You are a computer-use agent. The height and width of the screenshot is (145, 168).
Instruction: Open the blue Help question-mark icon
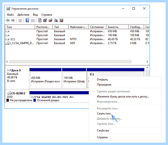coord(27,20)
